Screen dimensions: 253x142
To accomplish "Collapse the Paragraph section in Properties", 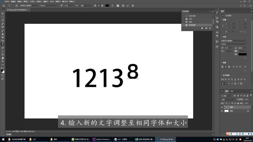I will click(221, 62).
